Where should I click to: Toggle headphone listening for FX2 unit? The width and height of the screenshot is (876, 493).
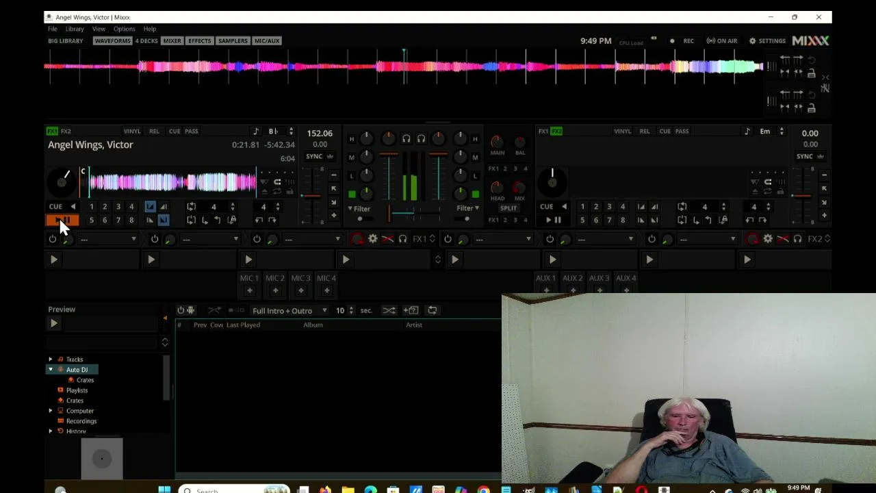(x=797, y=239)
